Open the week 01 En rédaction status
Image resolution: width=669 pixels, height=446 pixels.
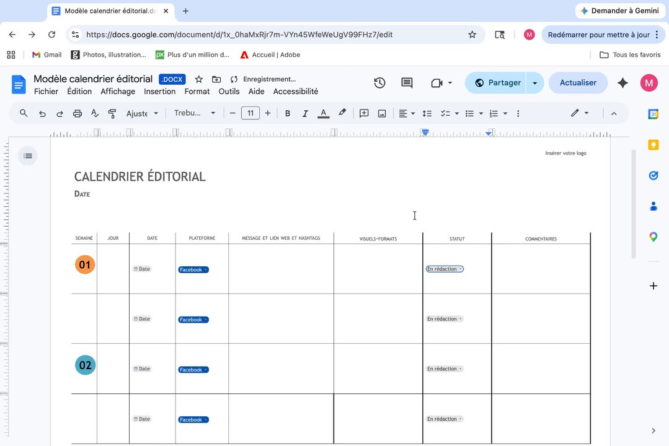click(445, 269)
